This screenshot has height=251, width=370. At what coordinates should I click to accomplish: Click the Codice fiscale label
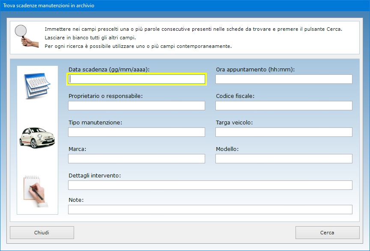click(x=235, y=96)
